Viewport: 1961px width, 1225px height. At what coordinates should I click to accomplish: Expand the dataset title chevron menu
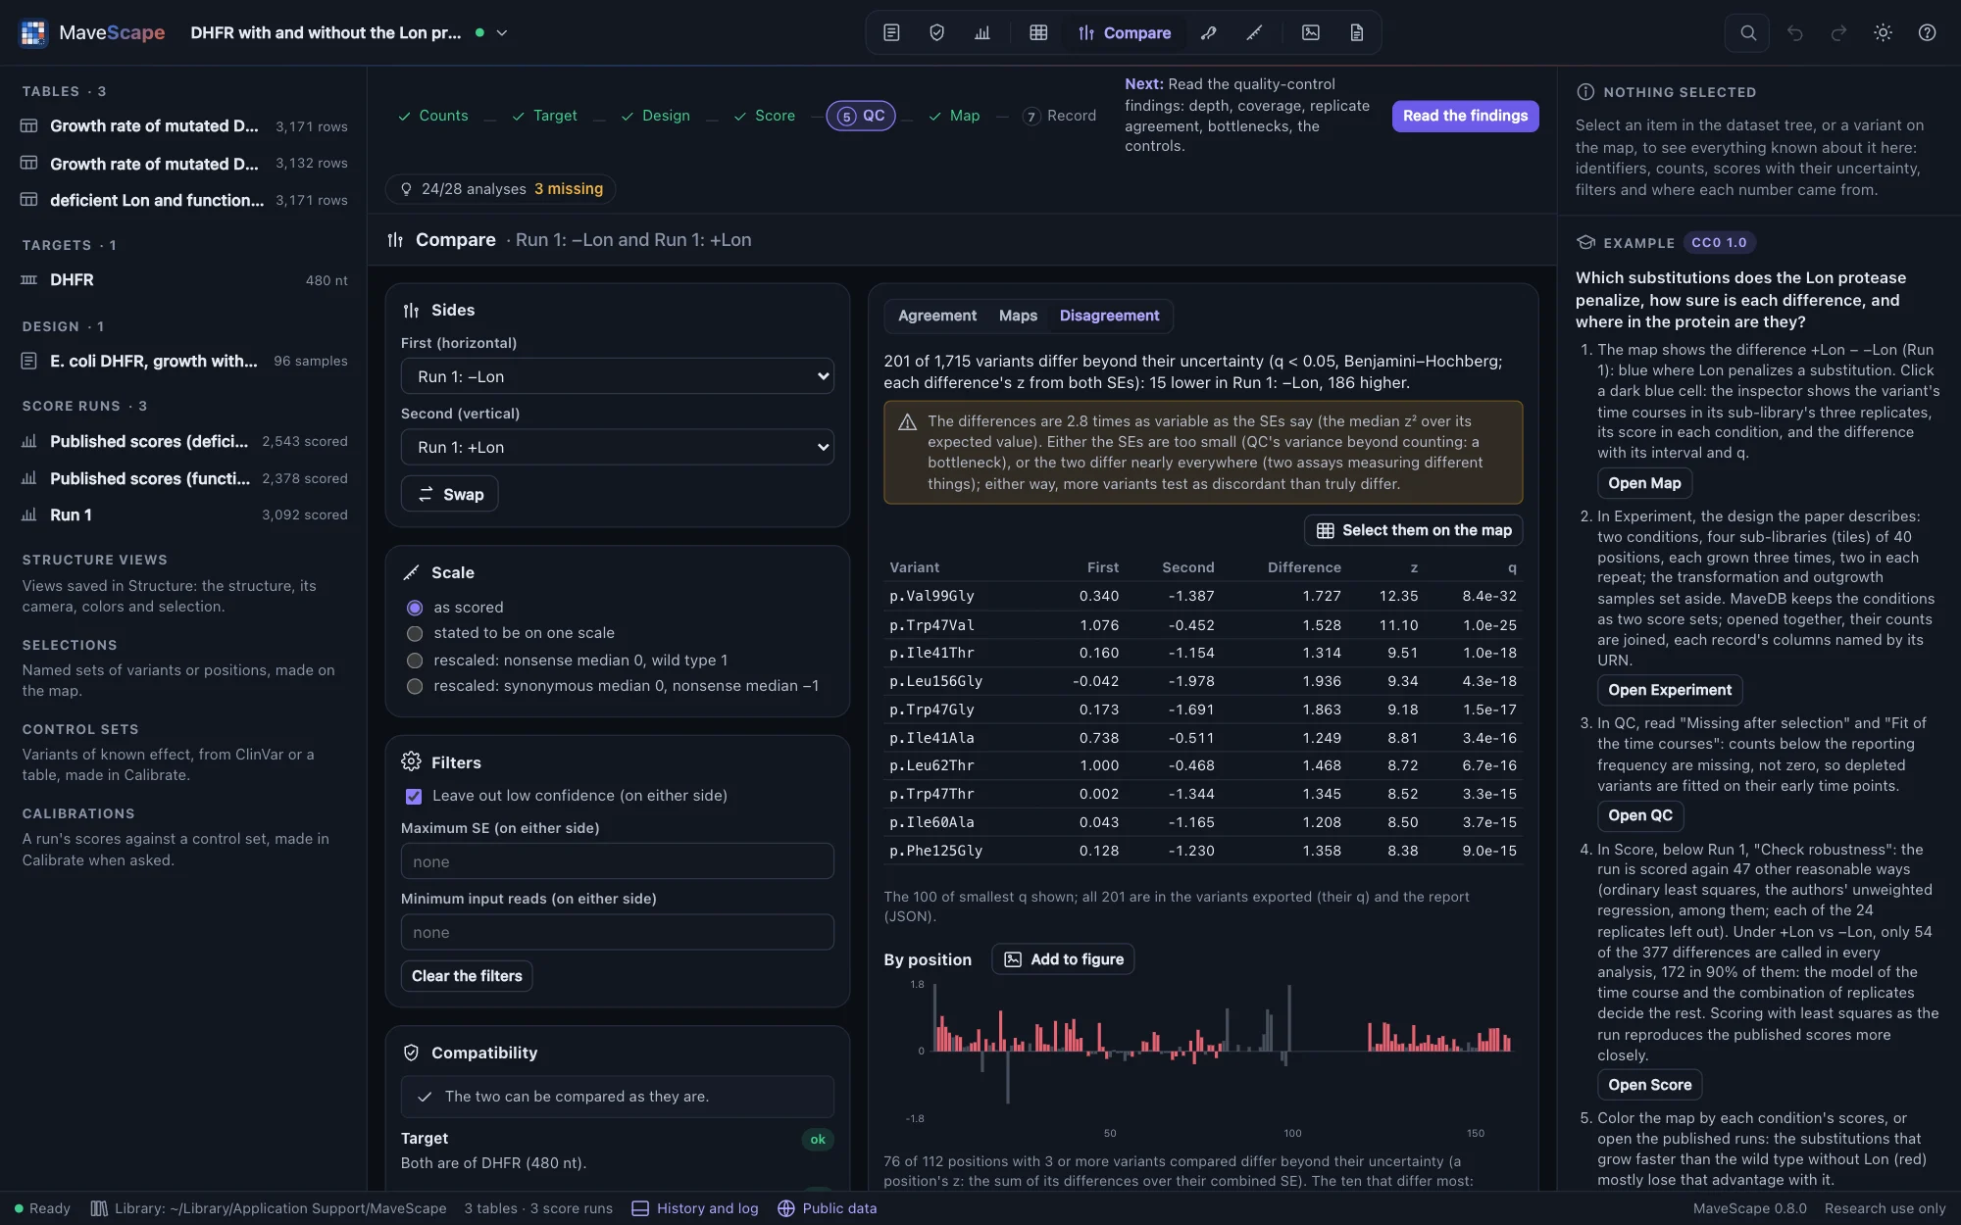pos(502,32)
